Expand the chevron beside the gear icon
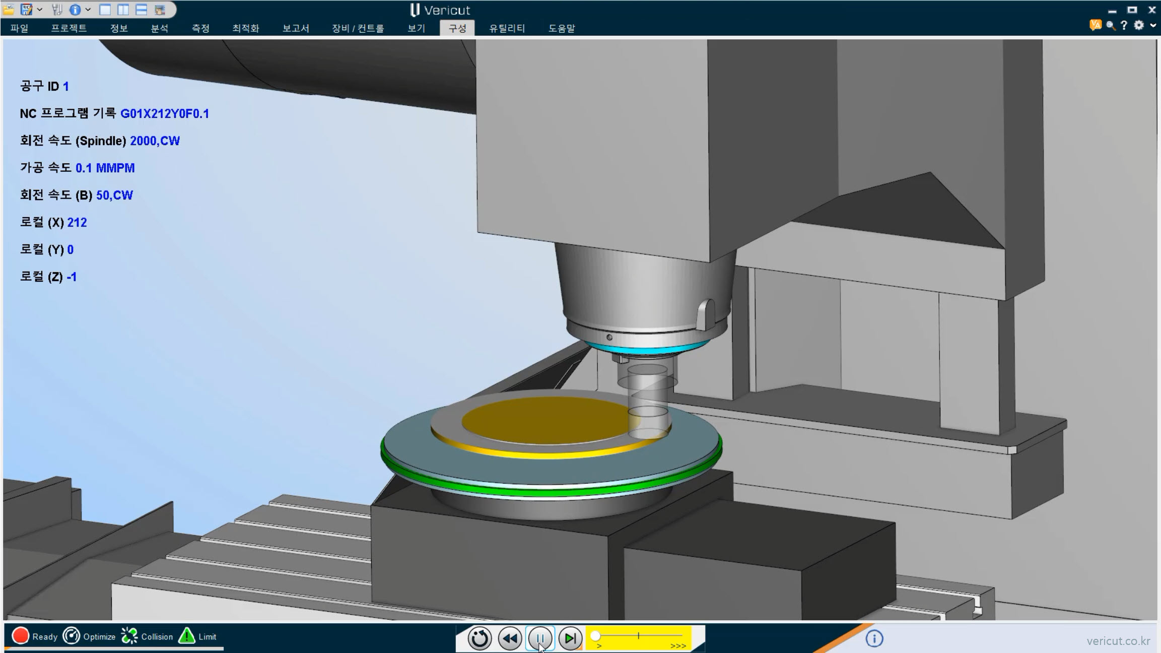The width and height of the screenshot is (1161, 653). [x=1153, y=25]
